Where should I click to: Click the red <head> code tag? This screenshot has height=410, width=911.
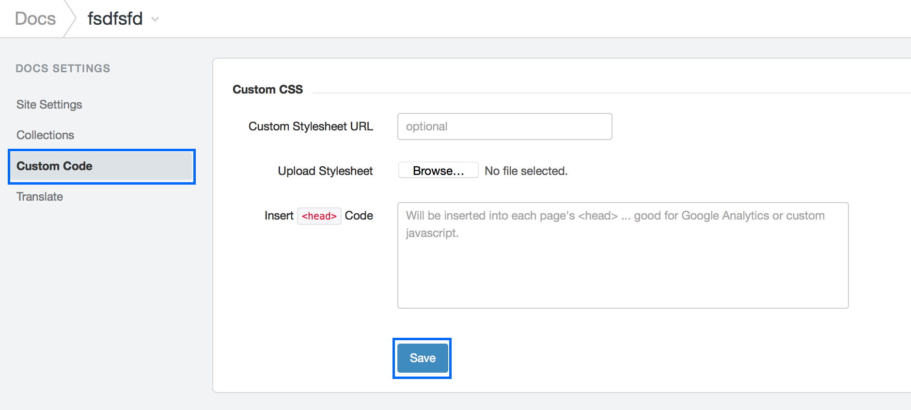tap(319, 216)
